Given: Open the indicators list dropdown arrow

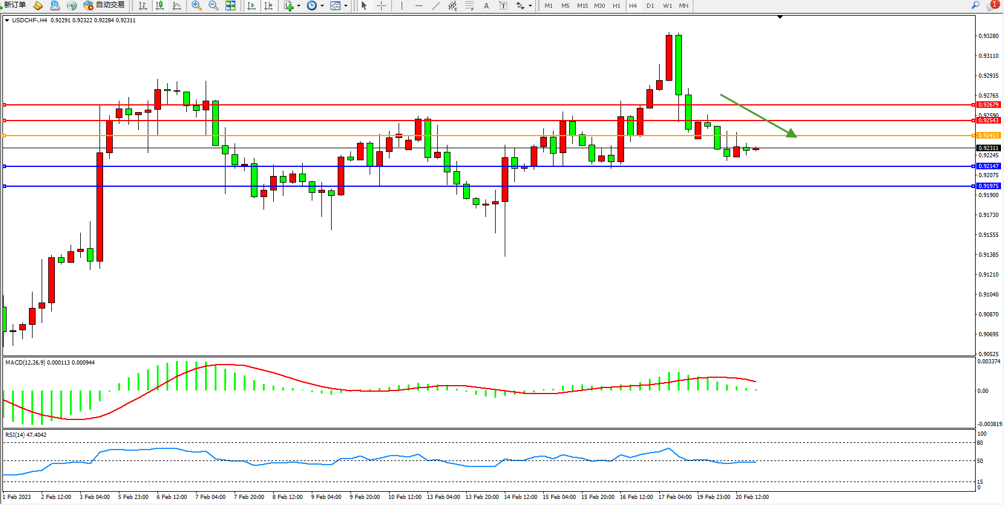Looking at the screenshot, I should click(299, 6).
